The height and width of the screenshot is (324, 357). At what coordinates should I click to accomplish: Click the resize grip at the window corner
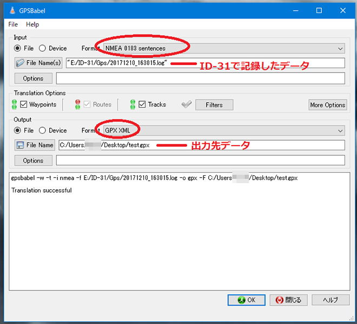click(352, 318)
